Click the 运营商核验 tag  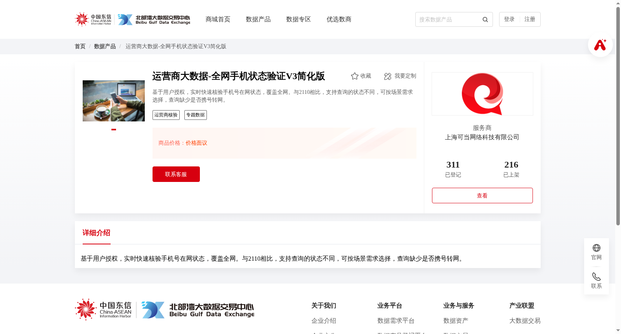click(166, 115)
